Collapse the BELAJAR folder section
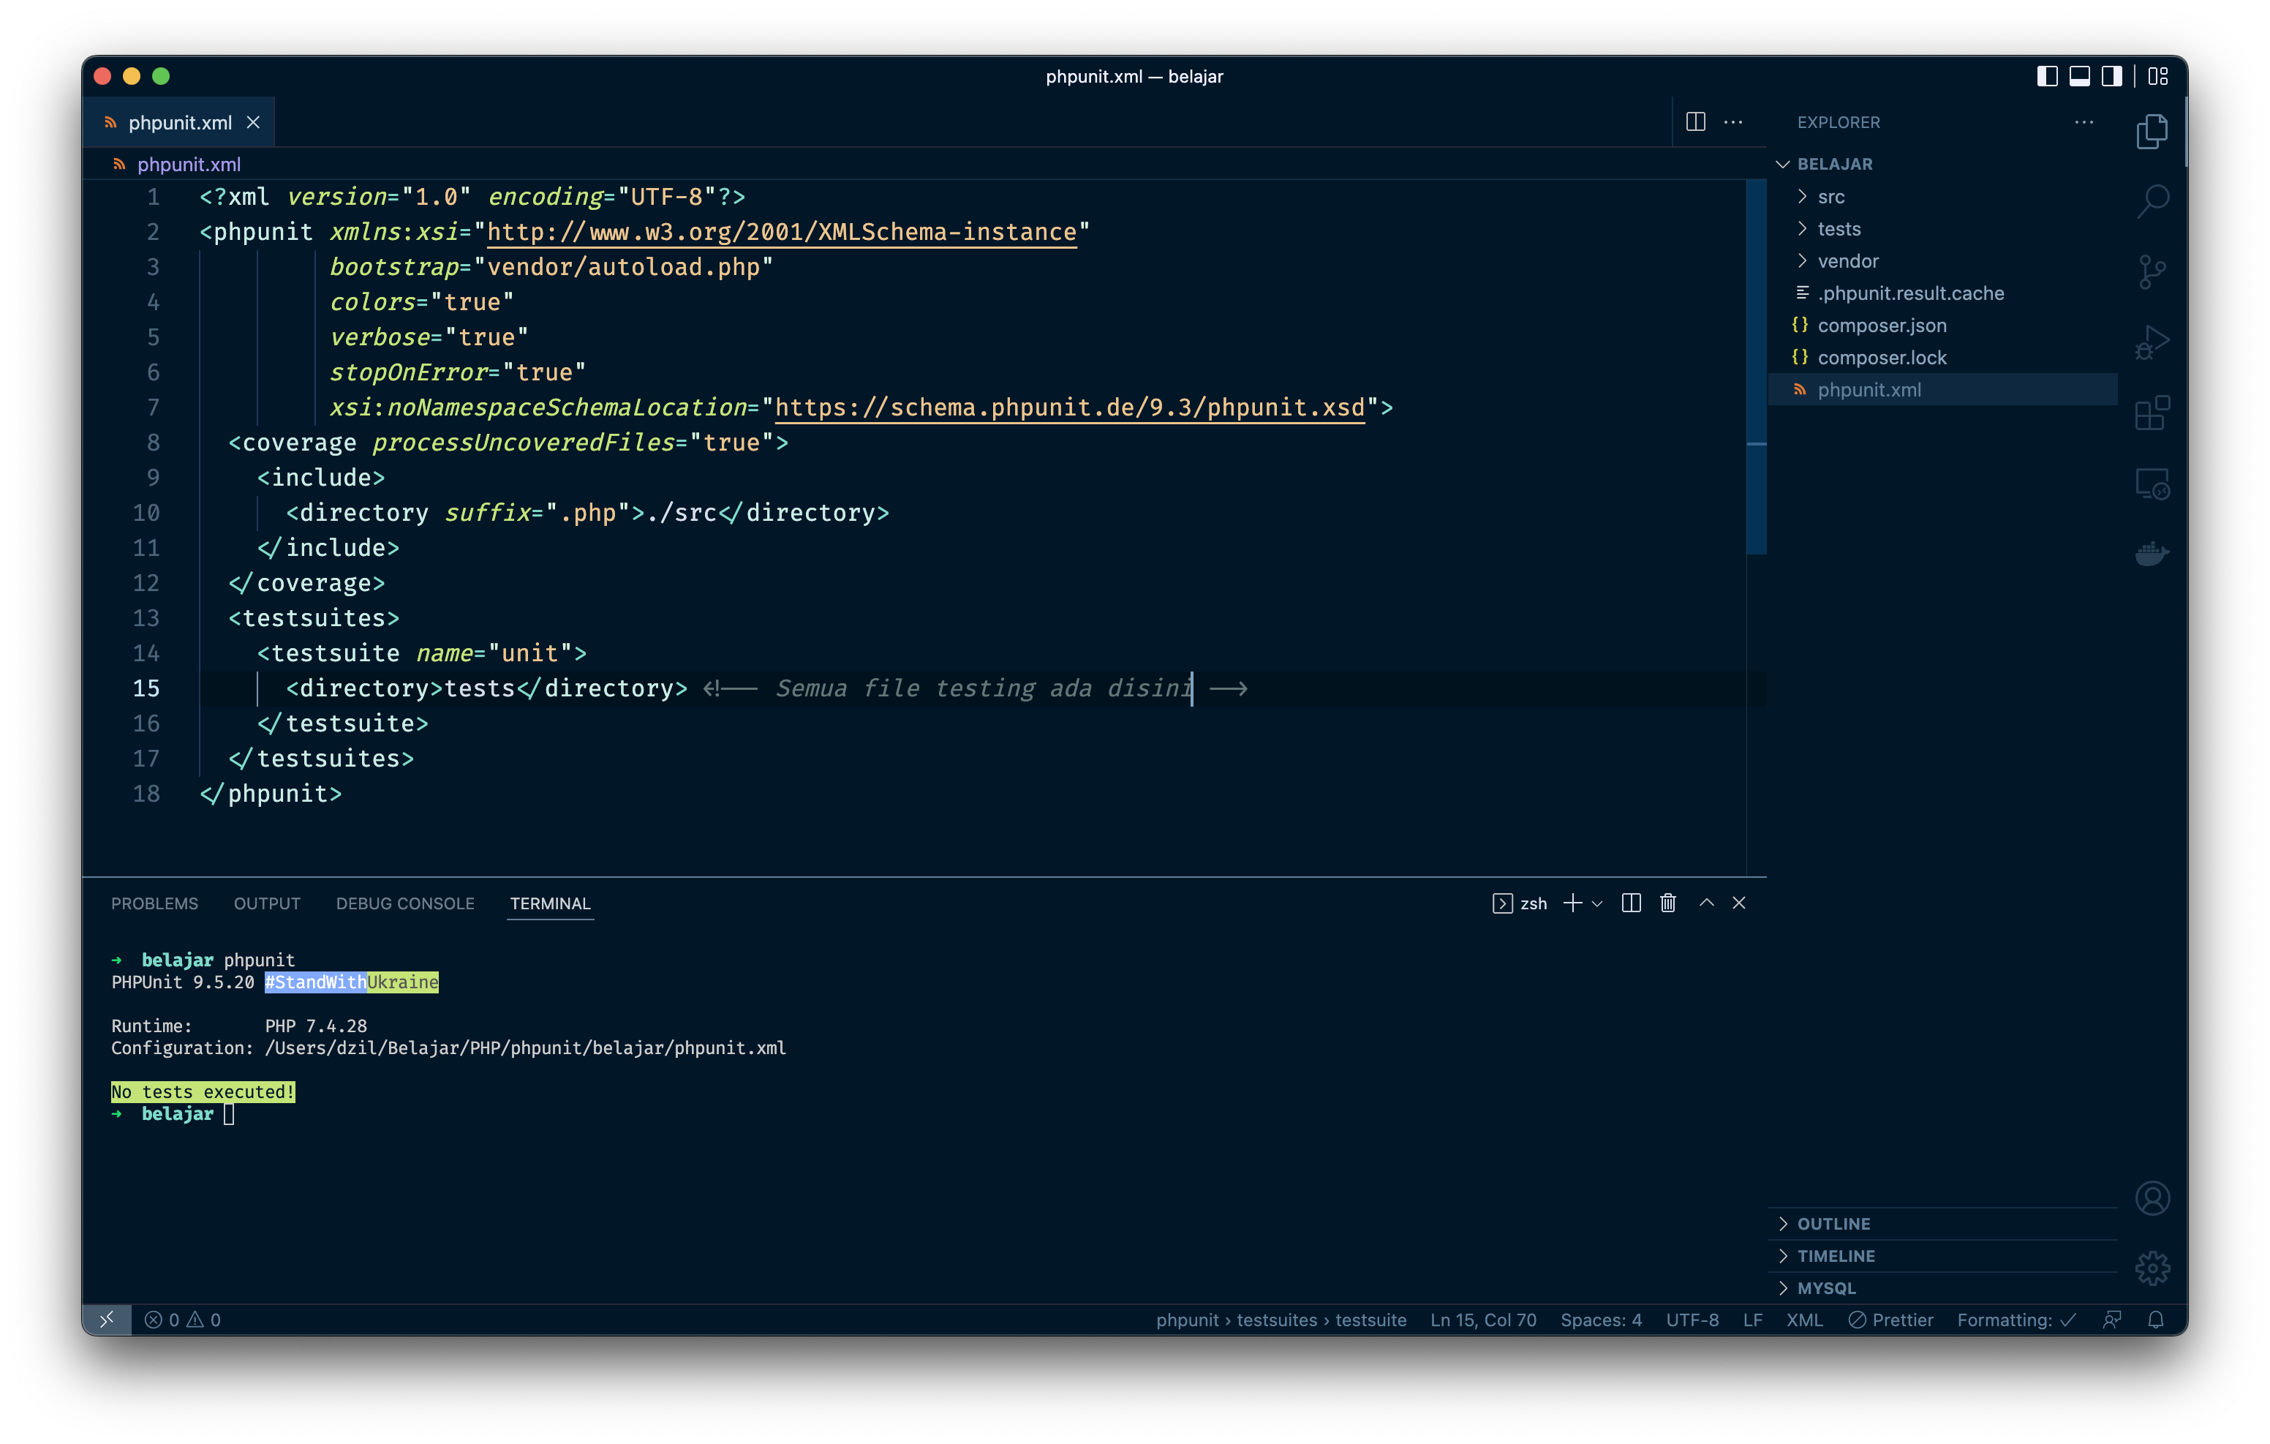The height and width of the screenshot is (1444, 2270). coord(1944,164)
